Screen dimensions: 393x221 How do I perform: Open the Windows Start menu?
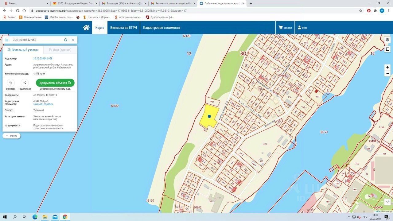(x=5, y=217)
